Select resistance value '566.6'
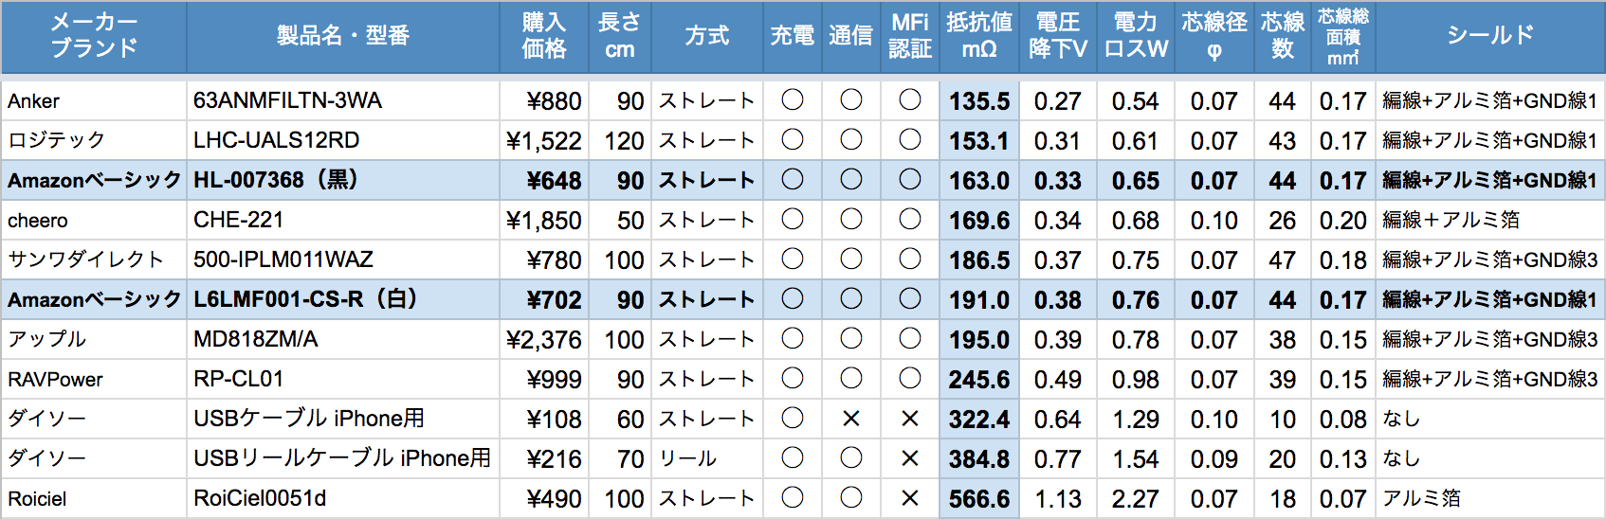1606x519 pixels. click(x=979, y=499)
